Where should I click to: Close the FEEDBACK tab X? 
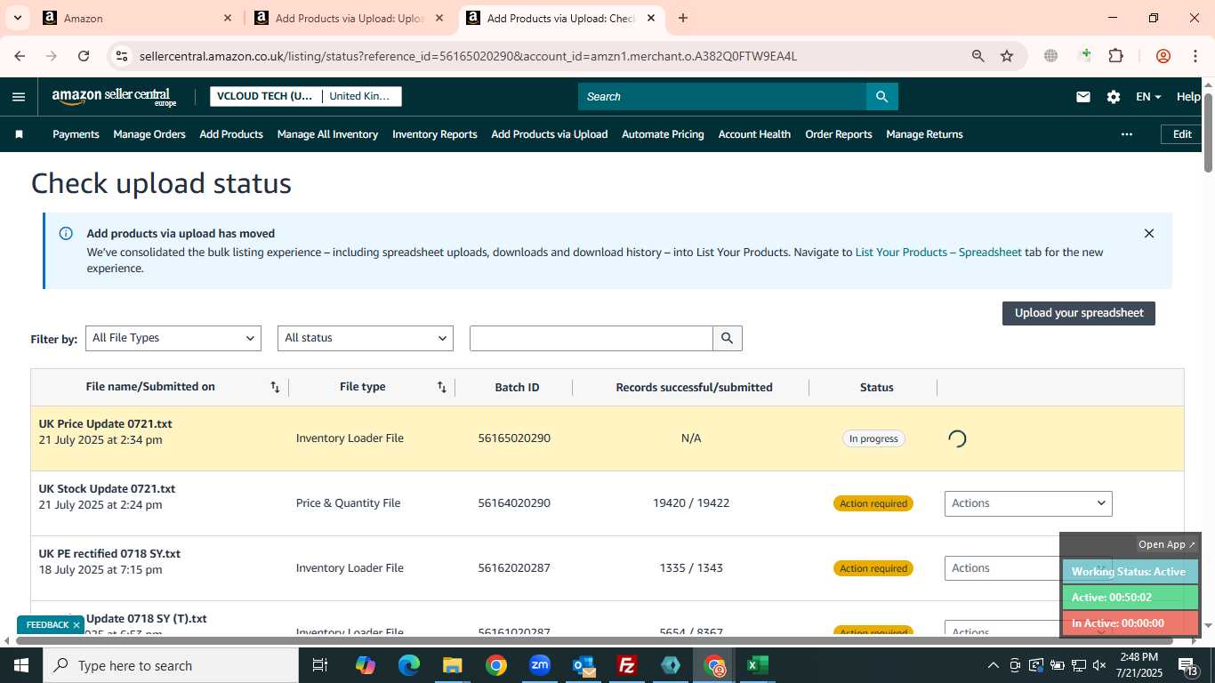click(x=76, y=625)
